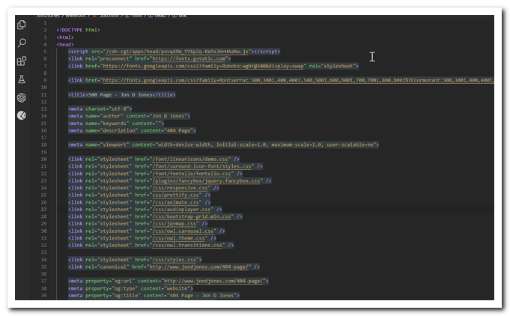This screenshot has width=510, height=316.
Task: Follow the css/prettify.css path
Action: pos(177,195)
